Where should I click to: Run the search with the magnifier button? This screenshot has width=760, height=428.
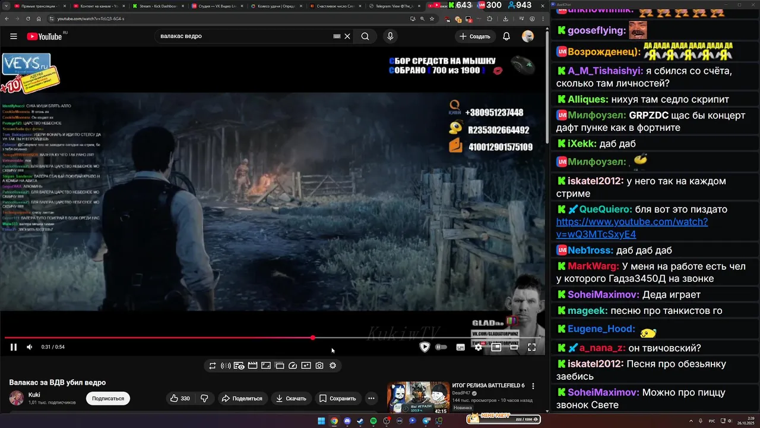(x=365, y=36)
